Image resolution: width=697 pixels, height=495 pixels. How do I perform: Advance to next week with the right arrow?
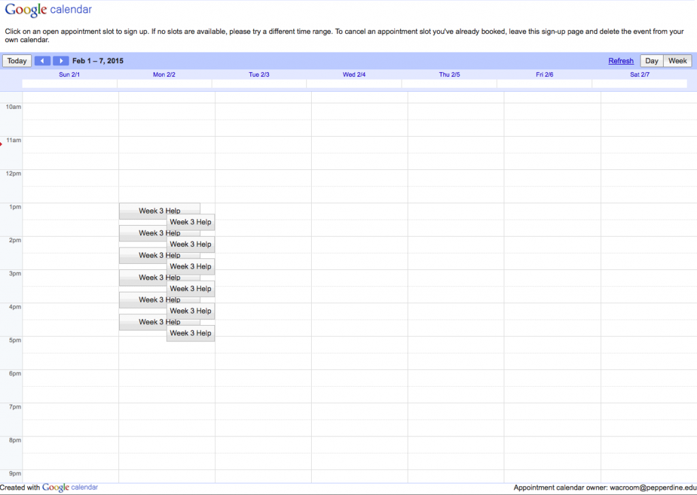pos(61,61)
